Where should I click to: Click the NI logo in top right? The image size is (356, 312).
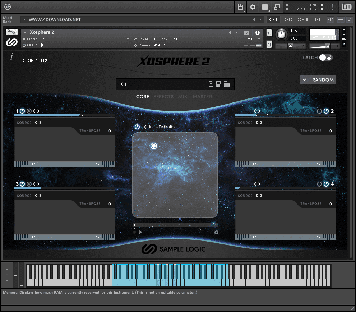347,7
